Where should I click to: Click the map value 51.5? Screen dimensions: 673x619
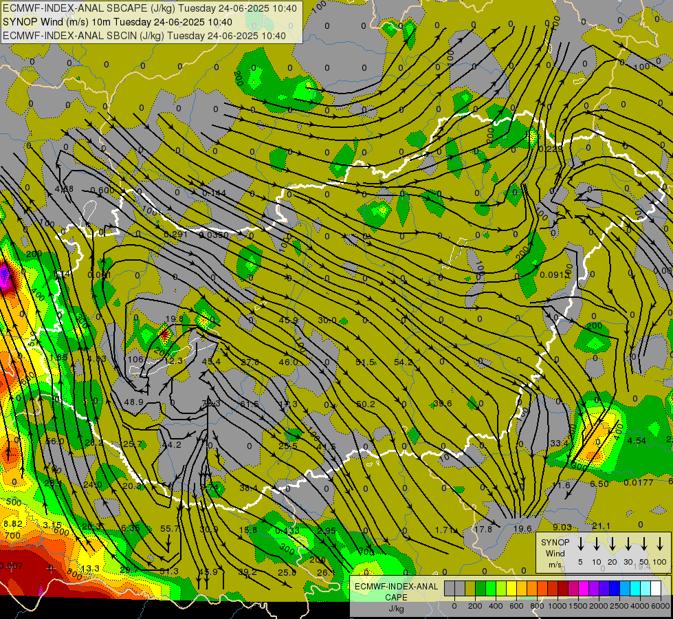[365, 362]
